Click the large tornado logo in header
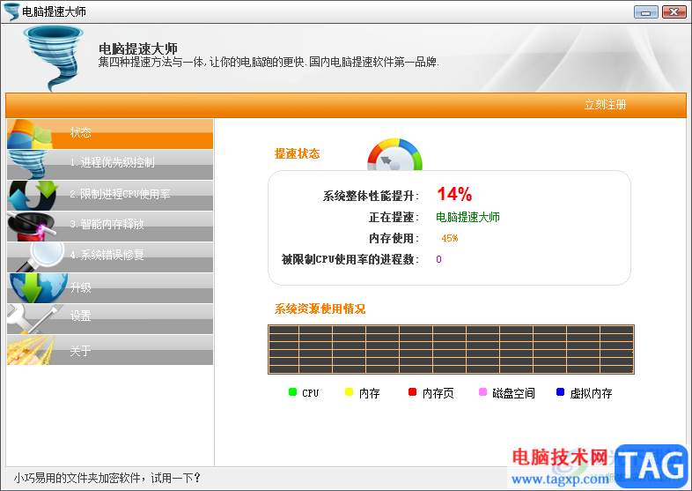Viewport: 692px width, 491px height. [x=54, y=58]
